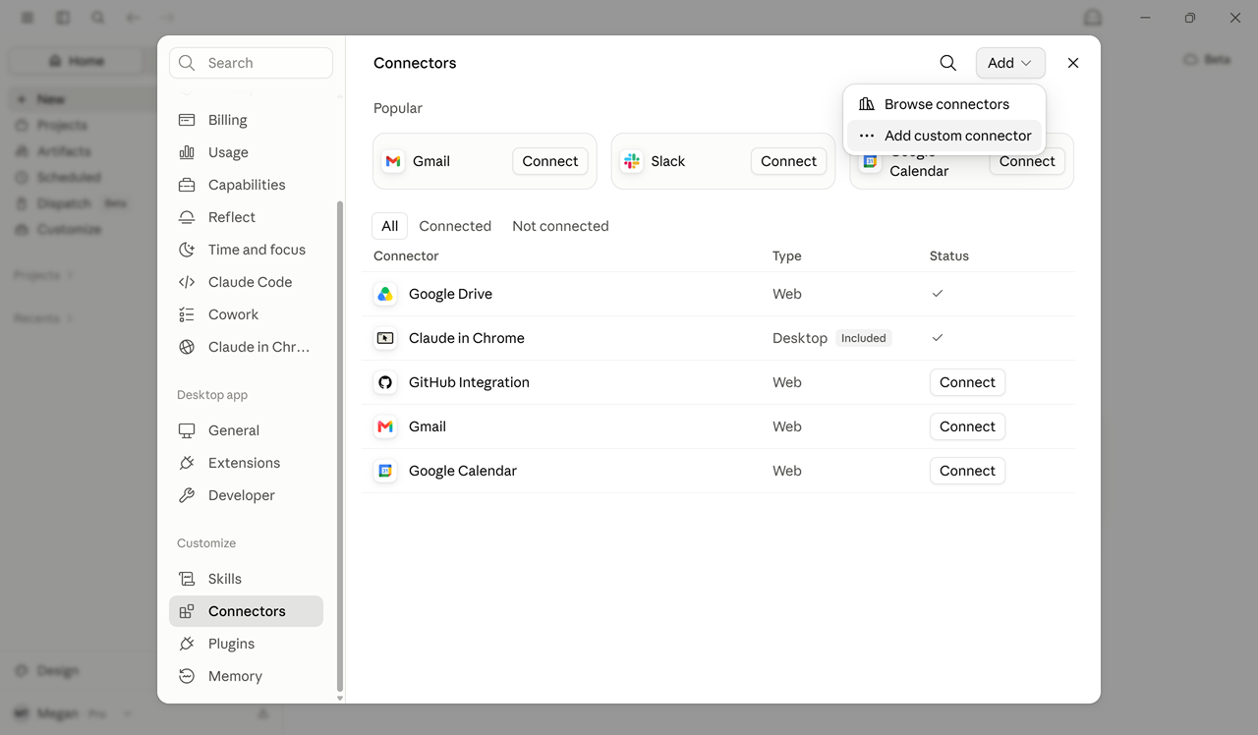Select Connectors in the settings sidebar
The image size is (1258, 735).
246,611
